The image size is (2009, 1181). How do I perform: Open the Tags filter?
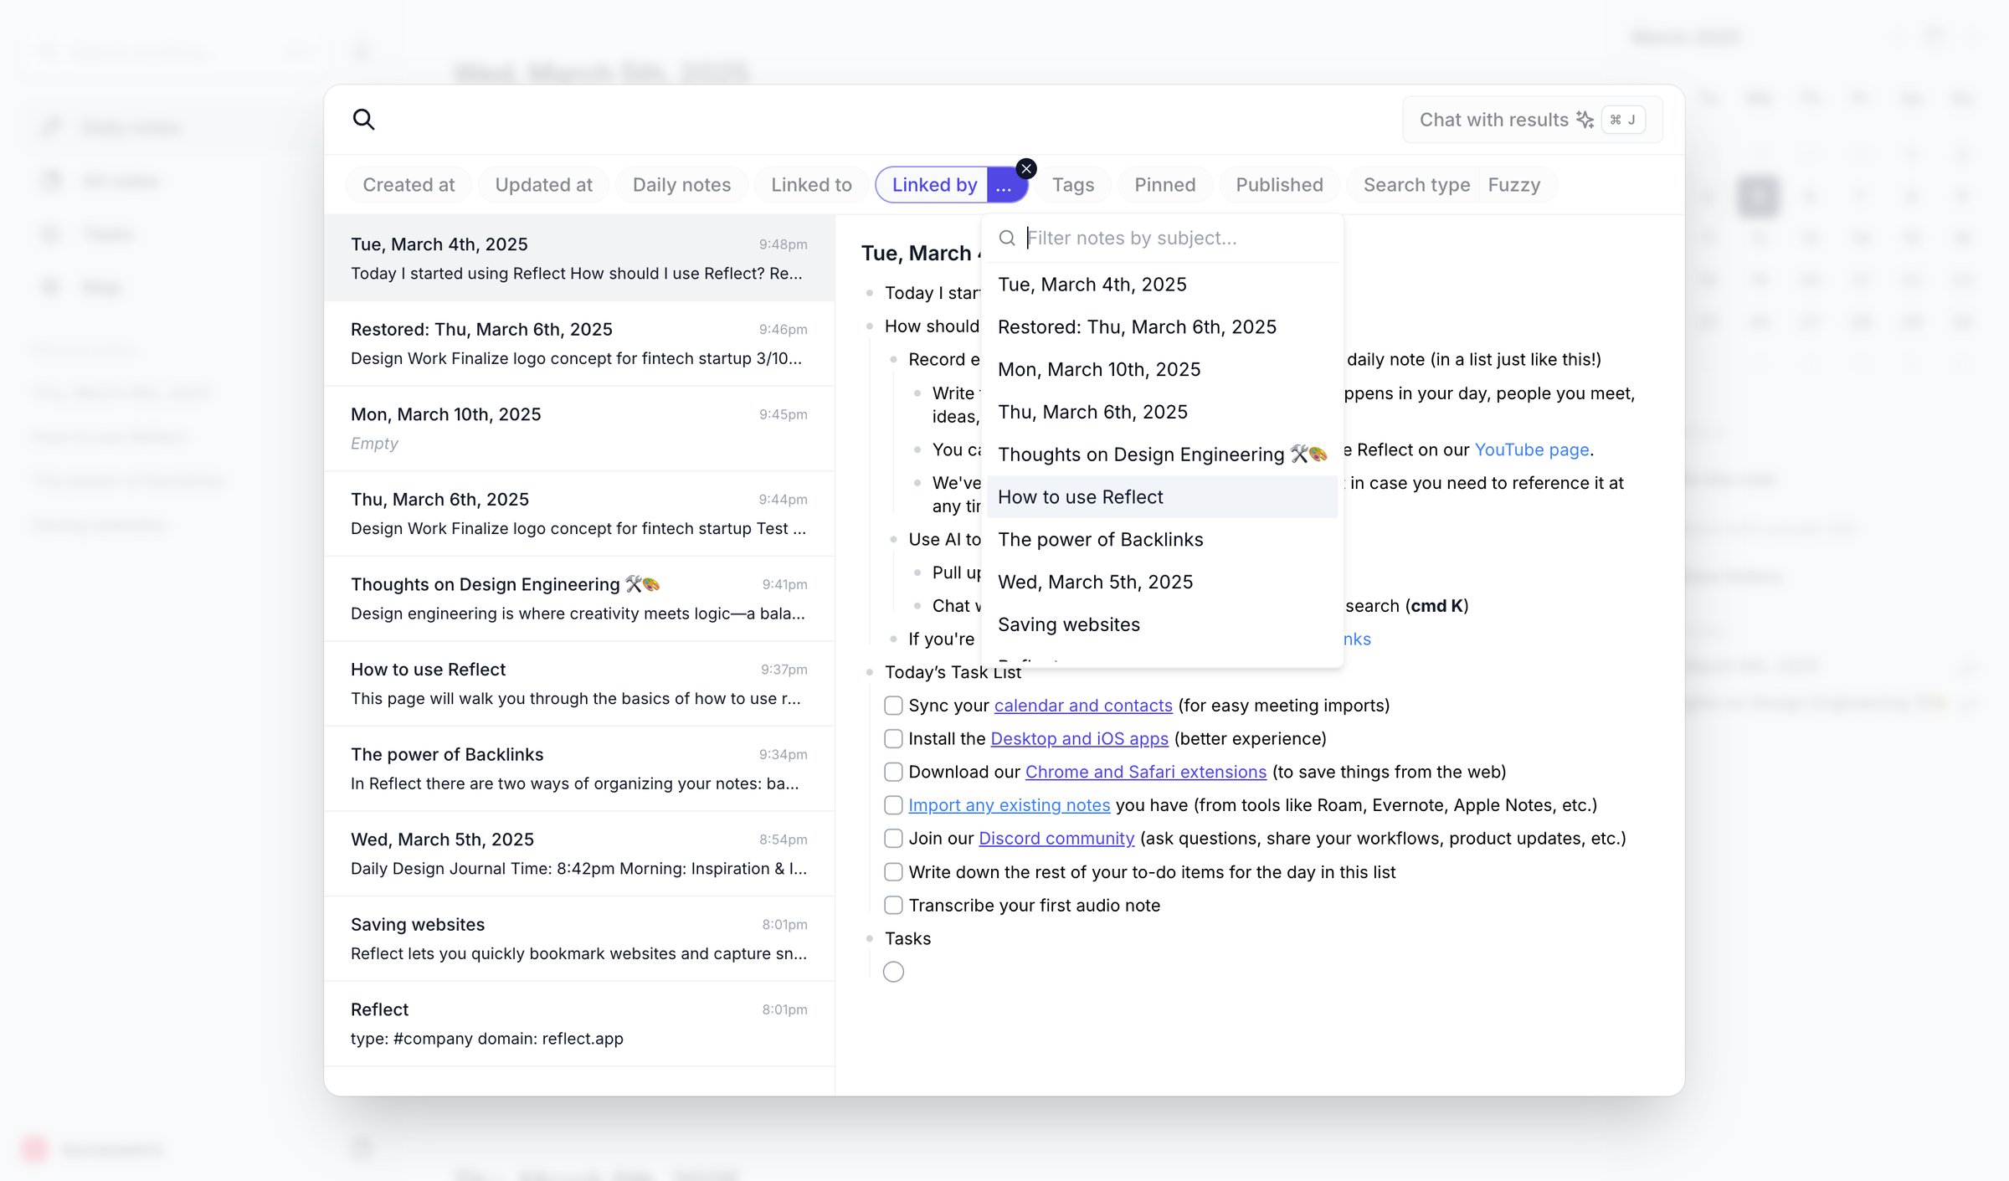pos(1073,185)
